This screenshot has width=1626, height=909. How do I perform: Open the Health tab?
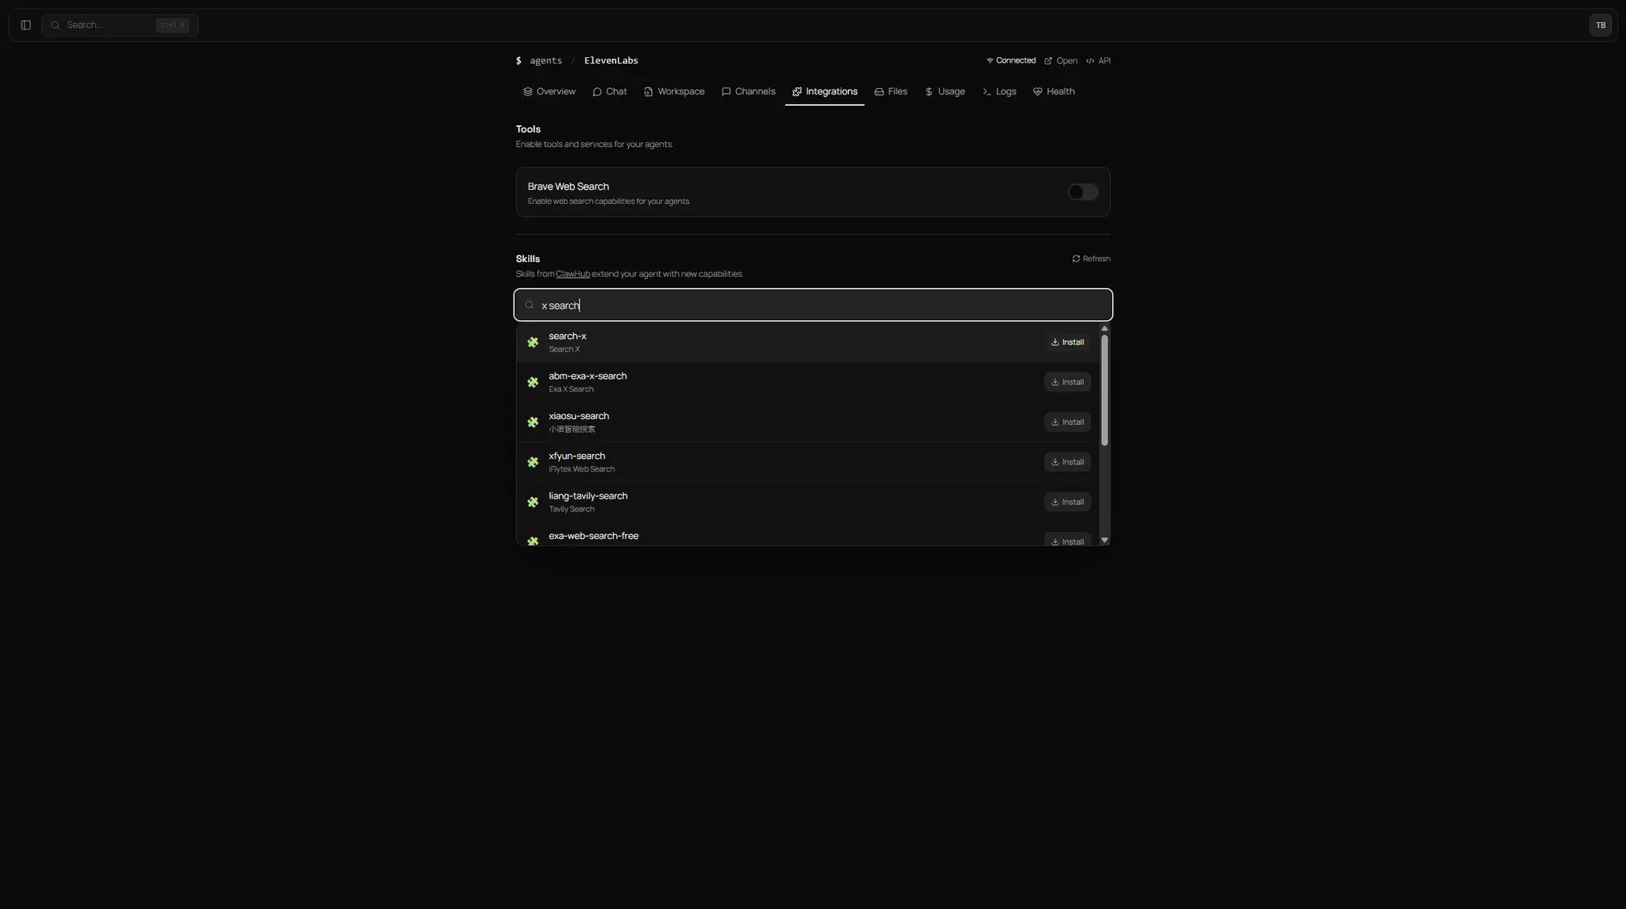tap(1054, 91)
